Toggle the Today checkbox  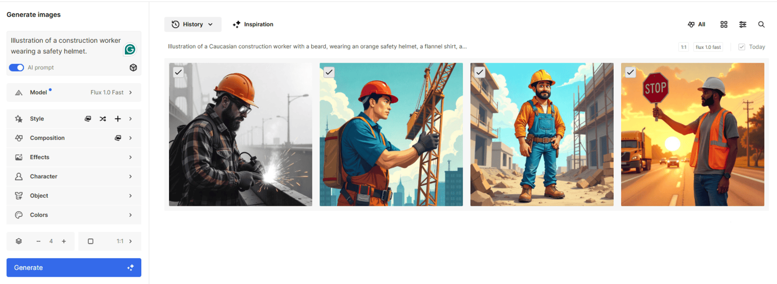(742, 47)
